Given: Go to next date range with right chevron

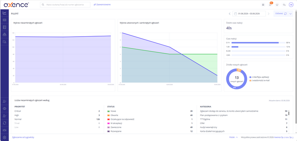Looking at the screenshot, I should [269, 13].
